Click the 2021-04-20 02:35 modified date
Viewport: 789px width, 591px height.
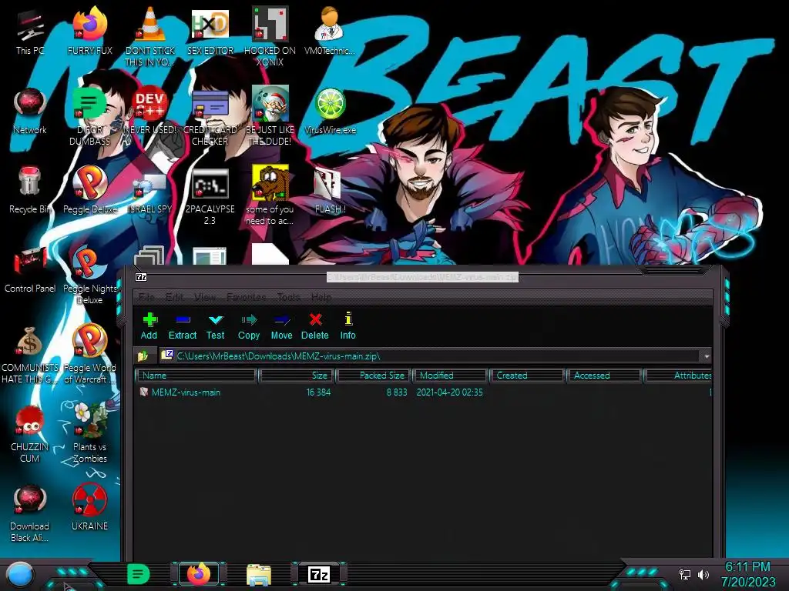[449, 392]
